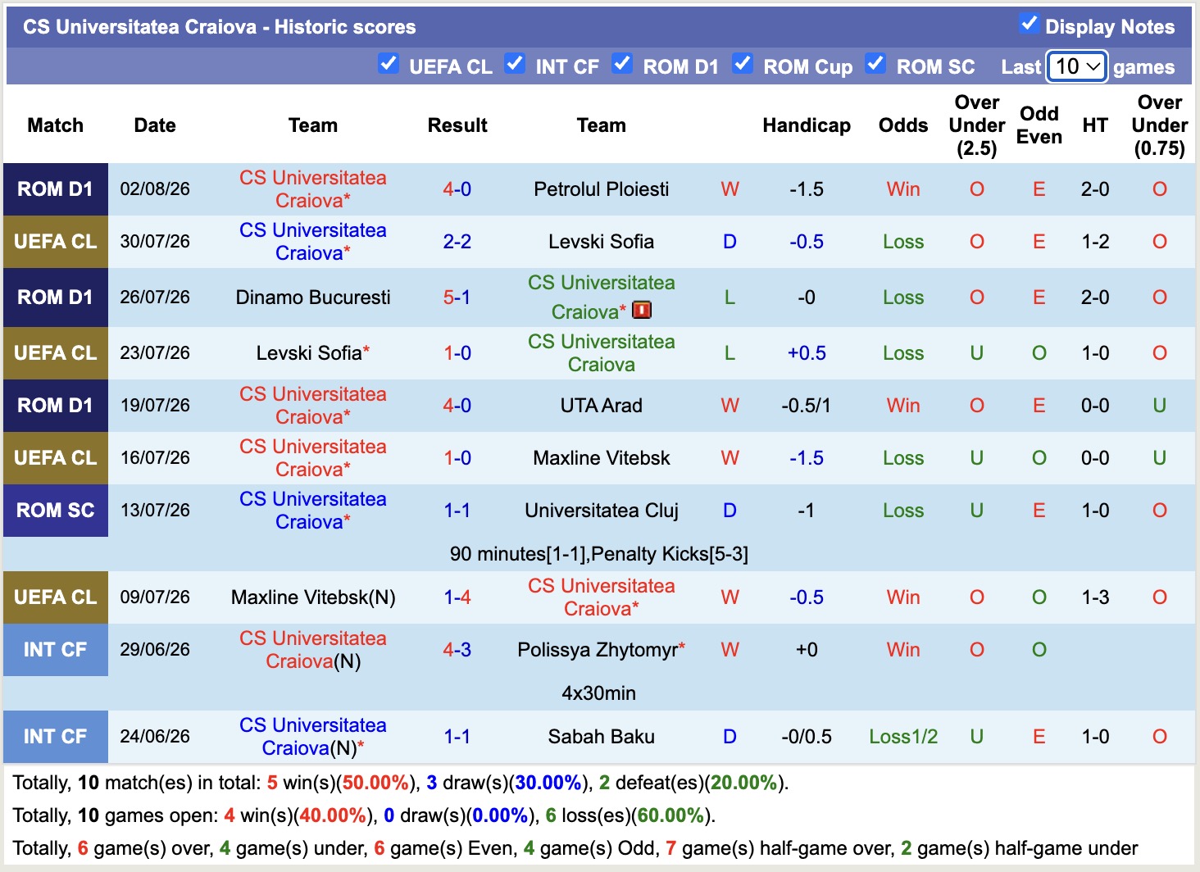Click the 4x30min match note
Viewport: 1200px width, 872px height.
pyautogui.click(x=599, y=693)
